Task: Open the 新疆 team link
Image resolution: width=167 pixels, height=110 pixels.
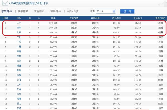Action: pos(19,66)
